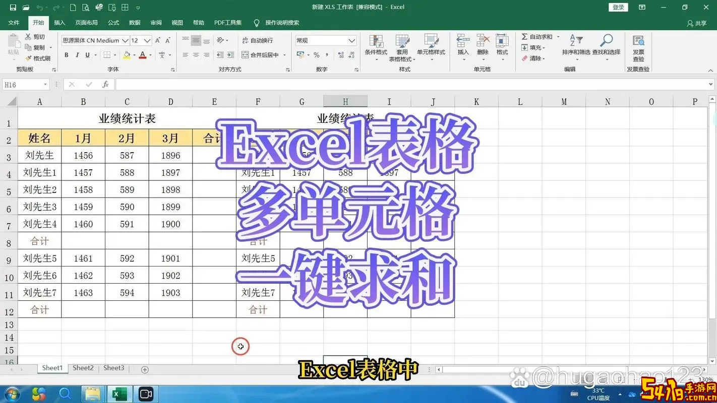Click the Insert Function fx button
The width and height of the screenshot is (717, 403).
coord(105,85)
